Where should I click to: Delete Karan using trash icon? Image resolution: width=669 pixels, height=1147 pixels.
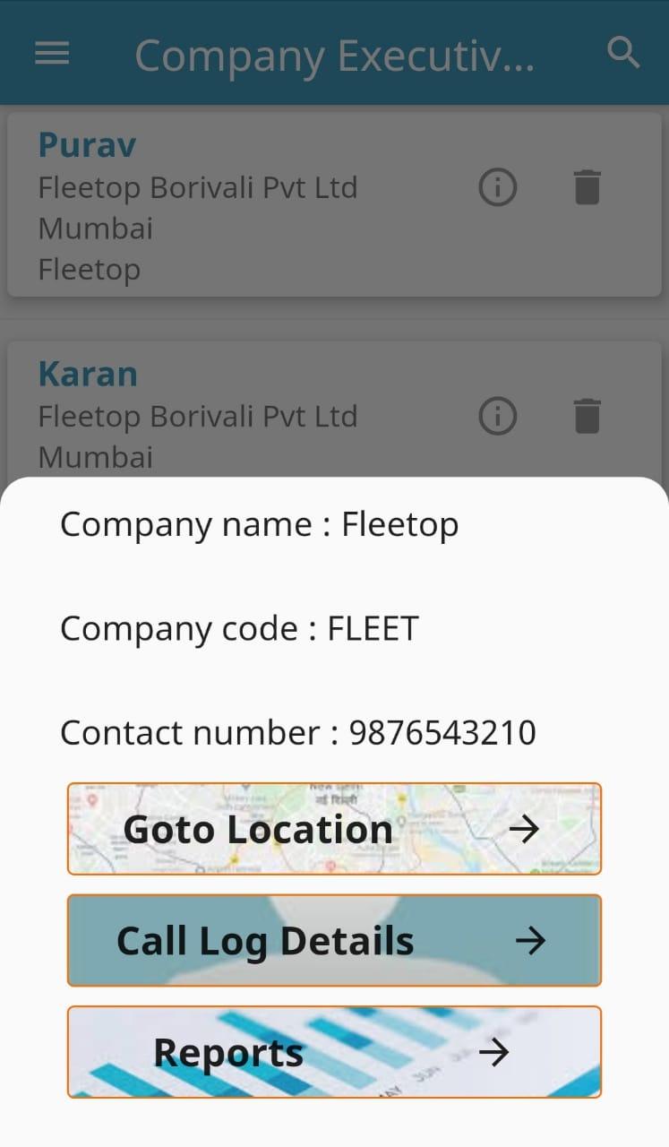[587, 416]
